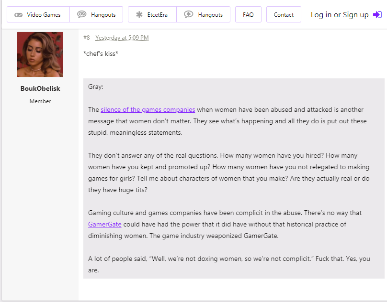Open the Contact page
Viewport: 387px width, 302px height.
[284, 14]
